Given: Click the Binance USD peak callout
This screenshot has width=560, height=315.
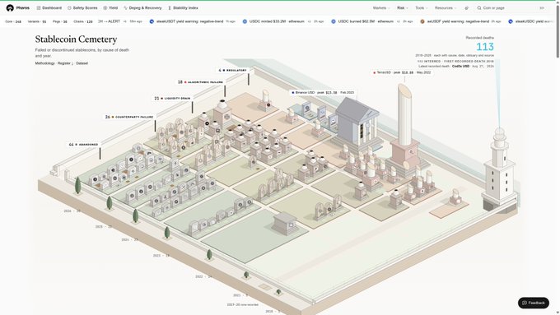Looking at the screenshot, I should click(323, 92).
